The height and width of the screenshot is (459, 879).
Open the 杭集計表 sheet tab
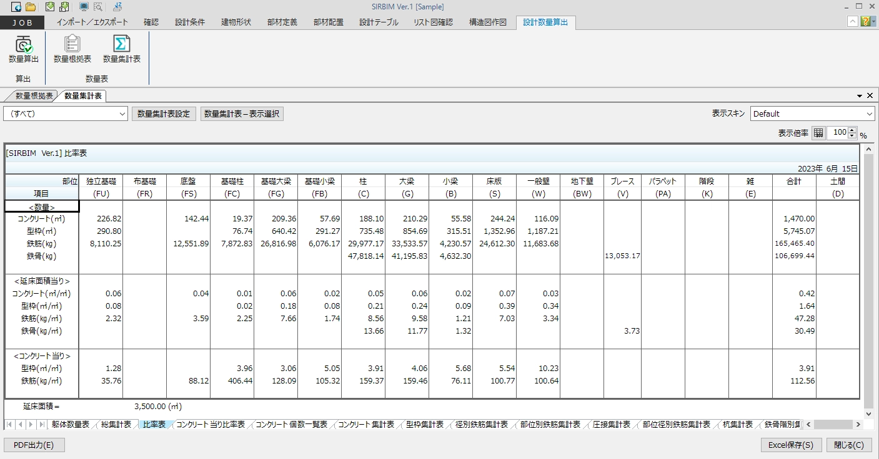[x=738, y=425]
